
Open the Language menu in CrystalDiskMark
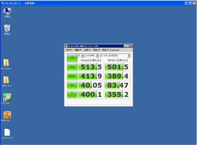click(x=111, y=50)
